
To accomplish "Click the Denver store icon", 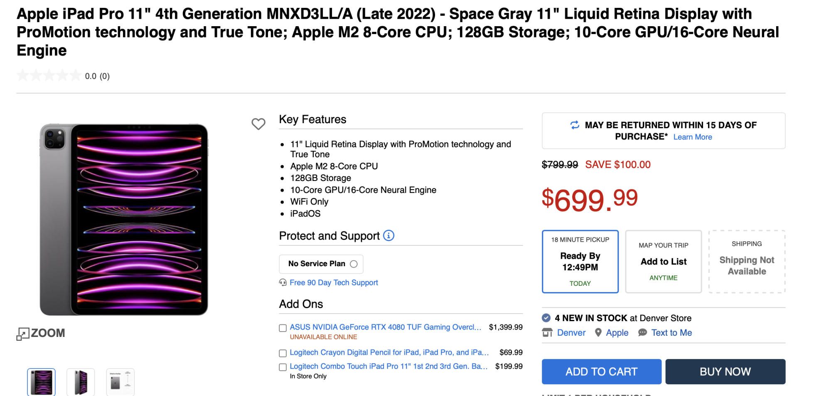I will (547, 333).
